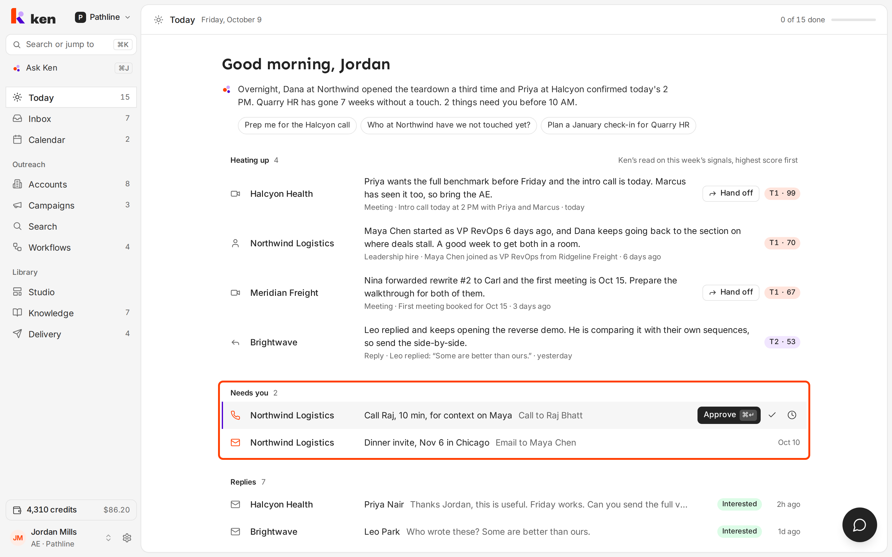Click the person icon next to Northwind Logistics

[235, 243]
